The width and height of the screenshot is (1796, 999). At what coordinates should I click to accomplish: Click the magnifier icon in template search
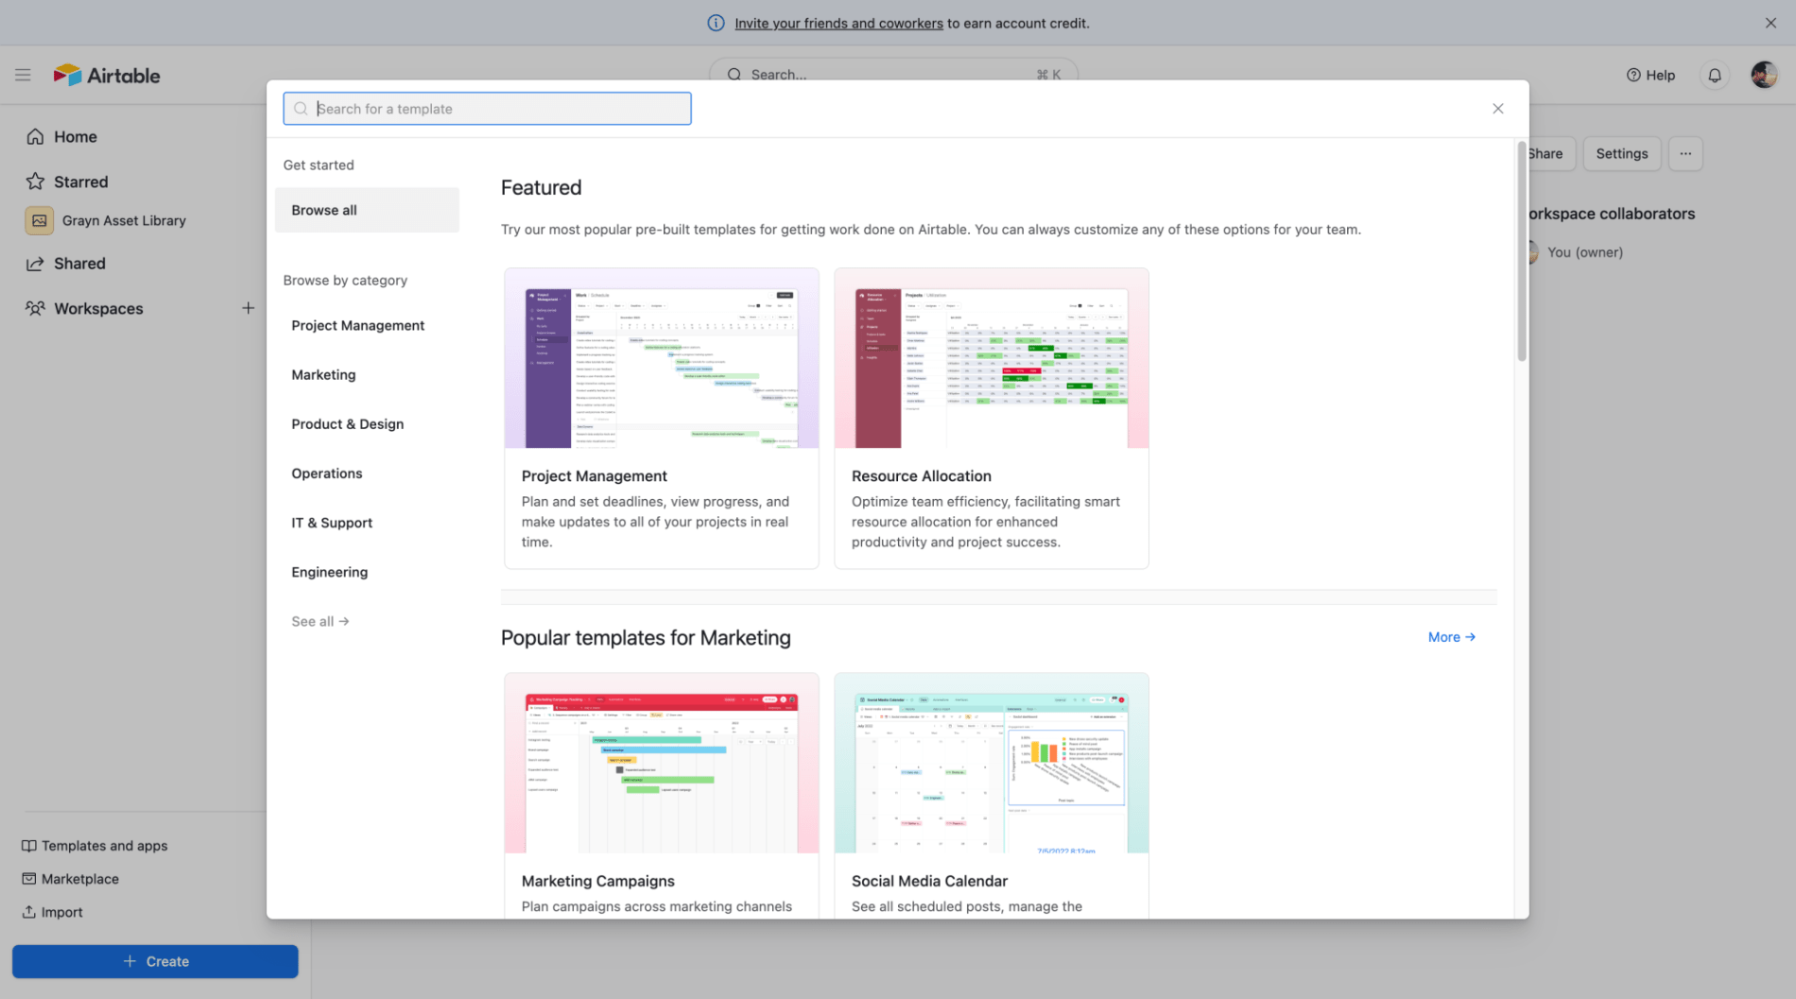coord(301,109)
